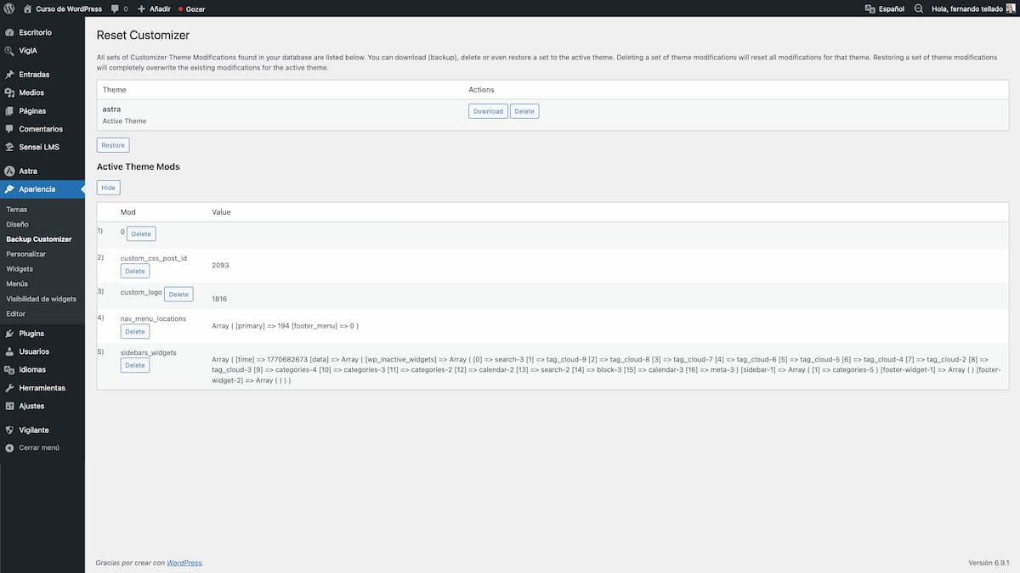Delete mod 0 in row 1
The width and height of the screenshot is (1020, 573).
coord(141,233)
